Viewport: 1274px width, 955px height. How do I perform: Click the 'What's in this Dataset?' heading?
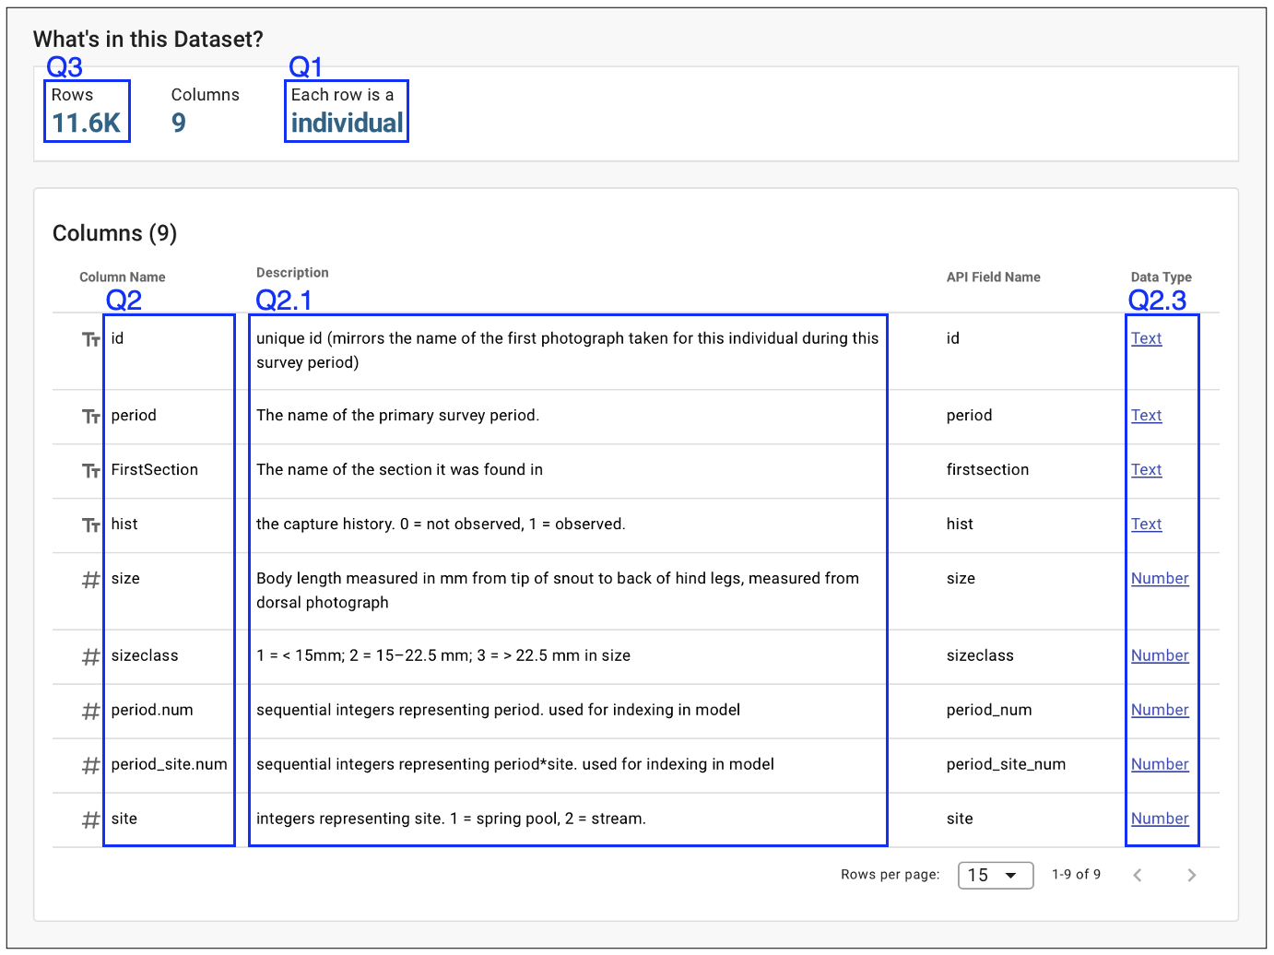[148, 40]
